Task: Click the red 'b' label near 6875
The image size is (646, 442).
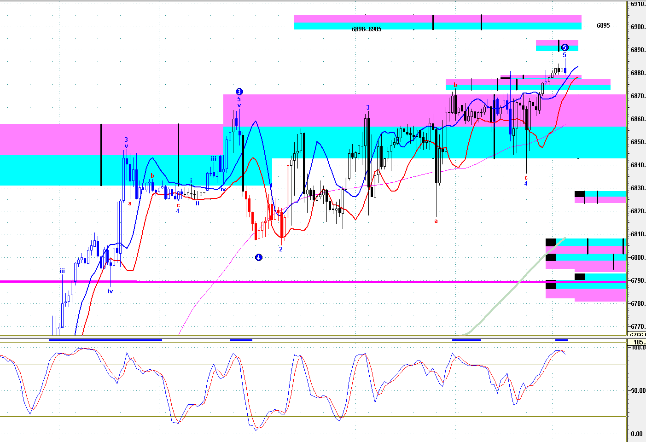Action: tap(455, 85)
